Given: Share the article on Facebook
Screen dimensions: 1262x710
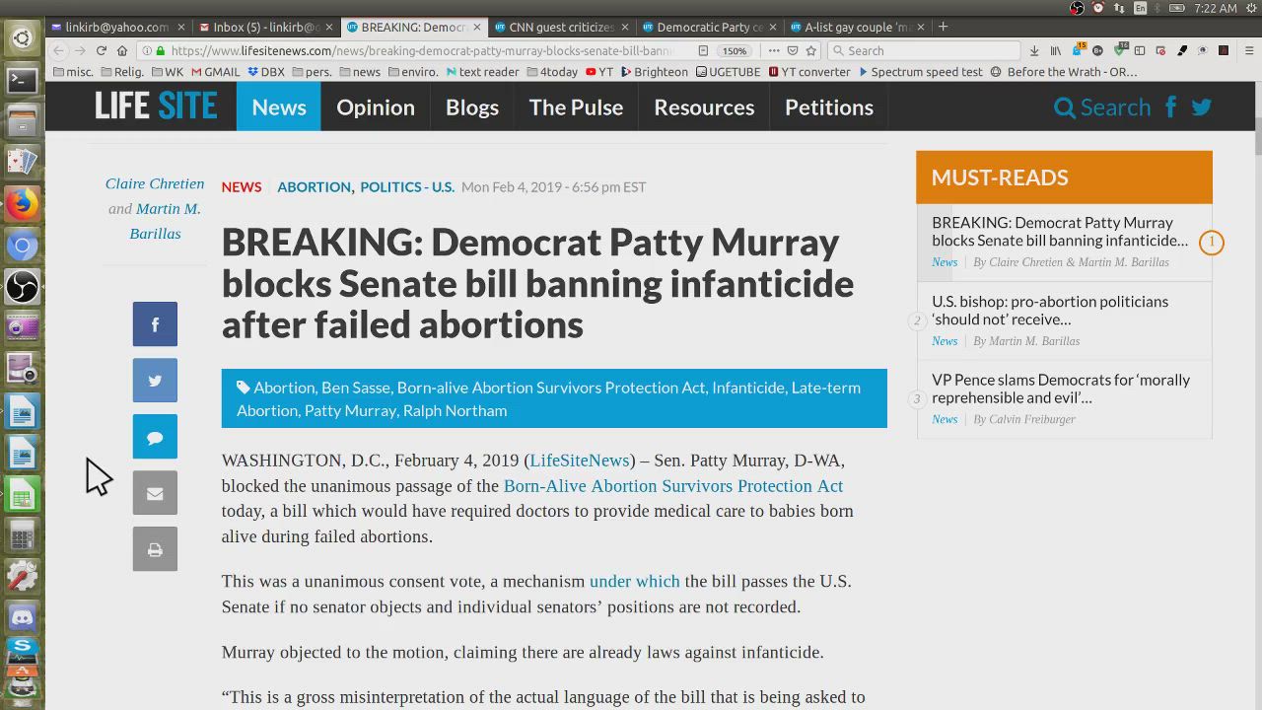Looking at the screenshot, I should pyautogui.click(x=155, y=324).
